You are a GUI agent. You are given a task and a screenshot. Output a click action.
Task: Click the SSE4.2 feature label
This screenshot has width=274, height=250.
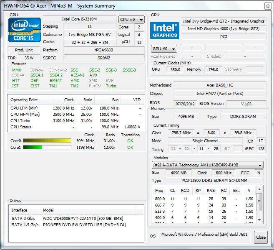click(x=56, y=75)
